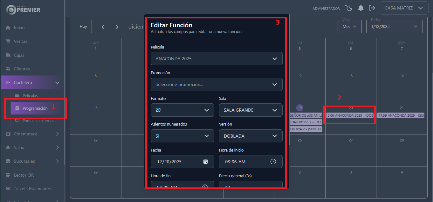
Task: Open the 17:59 ANACONDA 2025 event
Action: [401, 116]
